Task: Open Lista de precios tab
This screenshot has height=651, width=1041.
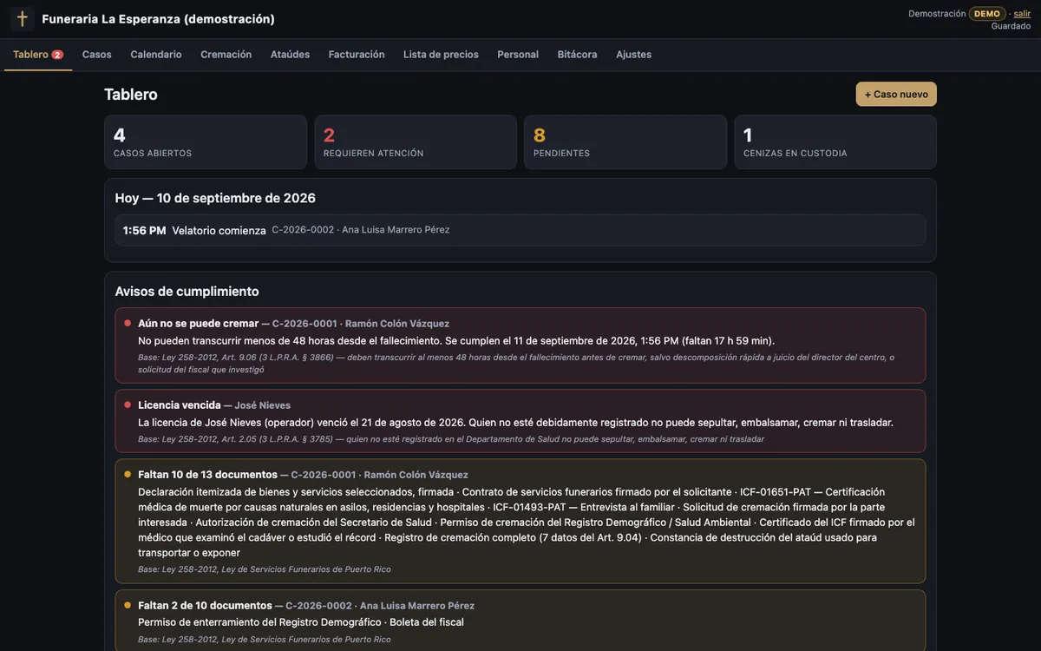Action: [x=441, y=55]
